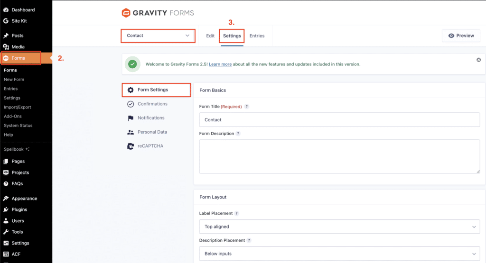Expand the Label Placement Top aligned dropdown
Screen dimensions: 486x263
click(339, 227)
